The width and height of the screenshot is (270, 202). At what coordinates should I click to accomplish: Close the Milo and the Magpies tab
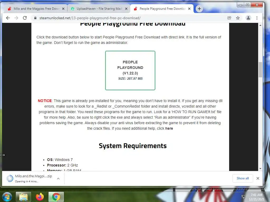point(63,9)
